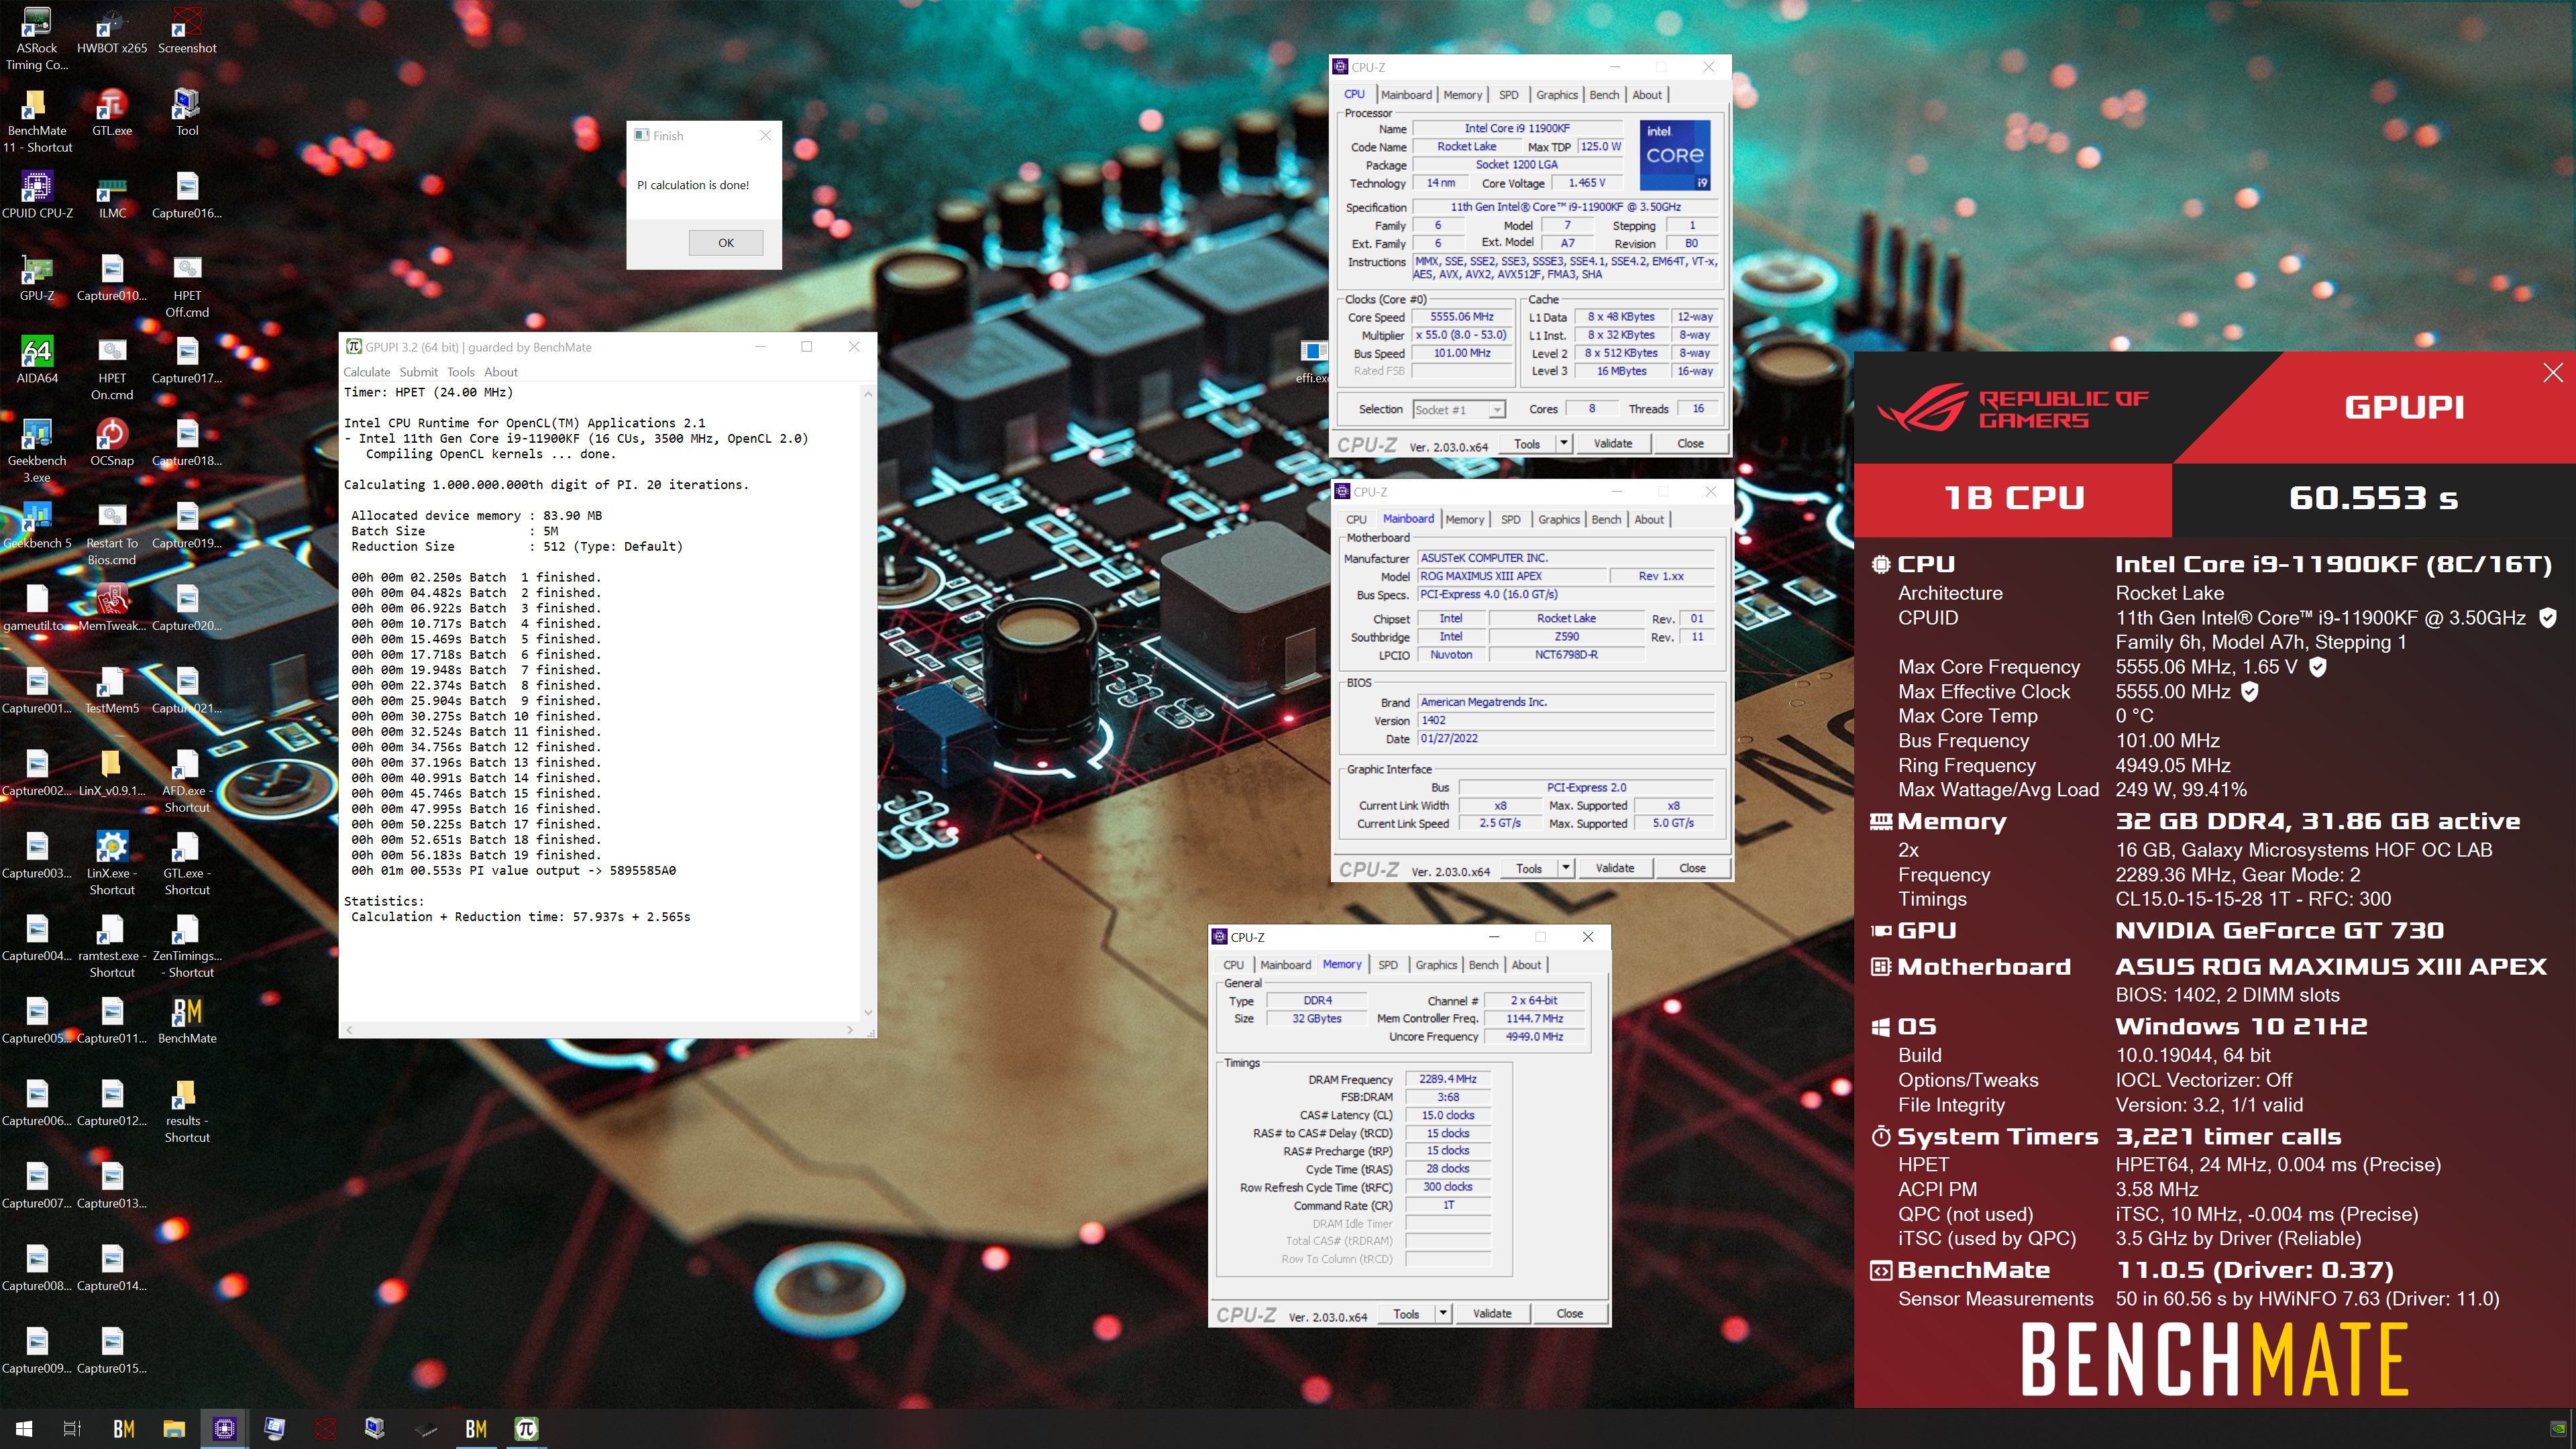
Task: Expand Tools dropdown arrow in top CPU-Z
Action: (1564, 443)
